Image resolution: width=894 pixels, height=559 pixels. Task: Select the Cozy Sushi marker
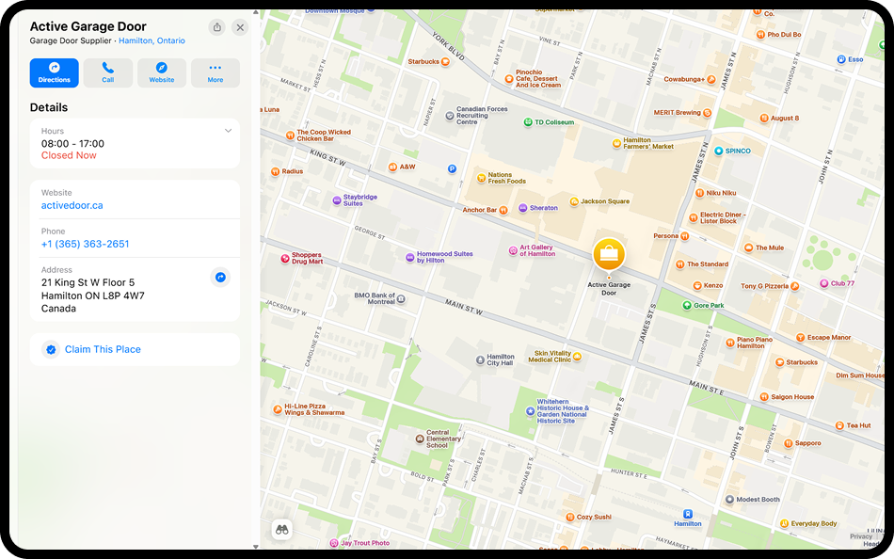tap(569, 518)
